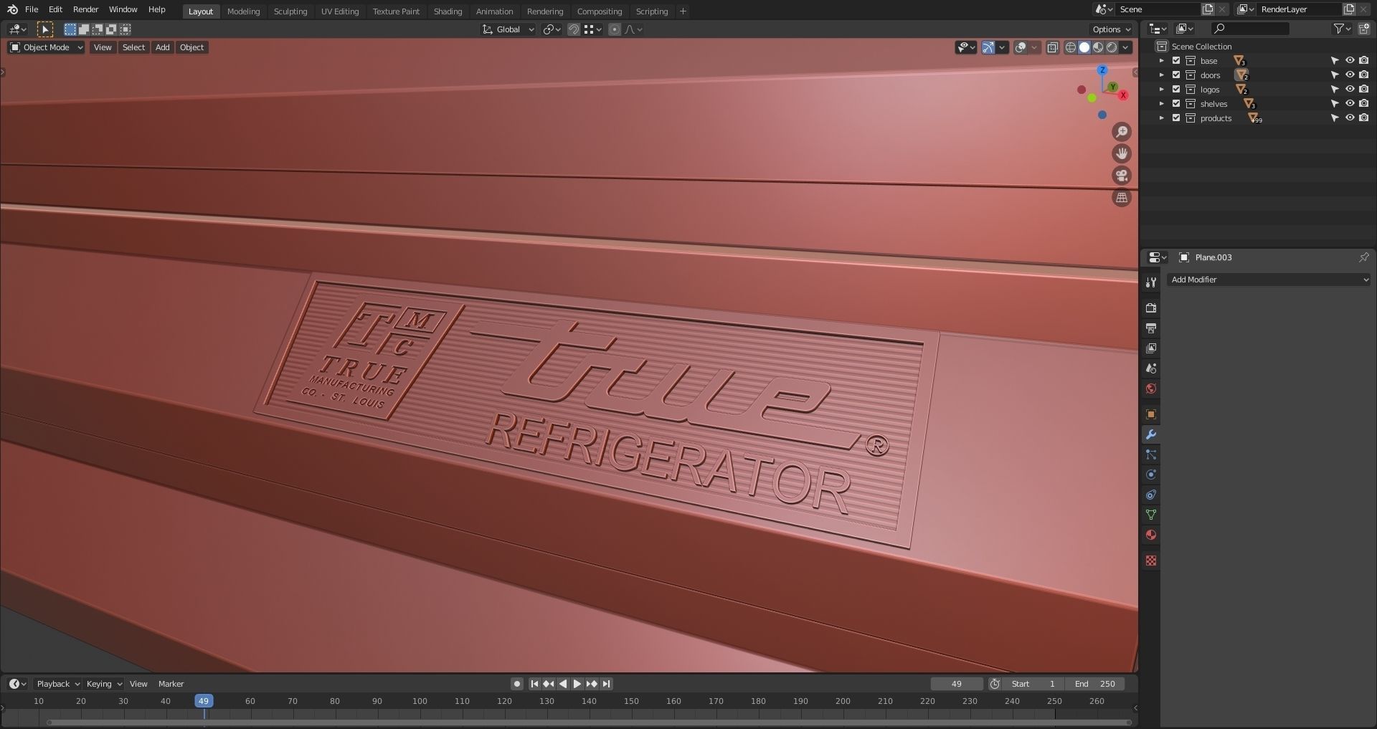Open the File menu
This screenshot has width=1377, height=729.
[32, 9]
